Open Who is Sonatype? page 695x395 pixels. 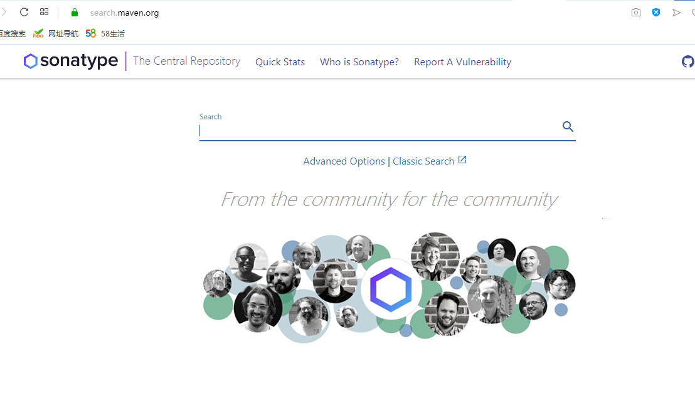[x=359, y=62]
